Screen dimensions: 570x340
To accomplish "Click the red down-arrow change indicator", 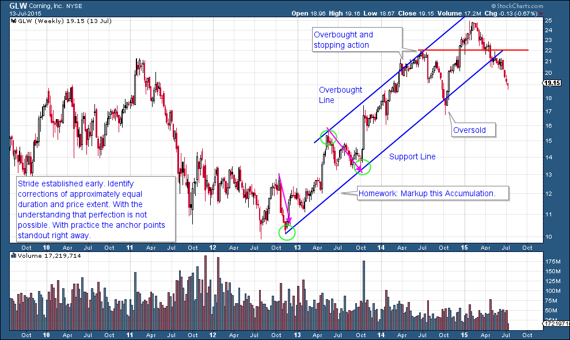I will pyautogui.click(x=541, y=14).
